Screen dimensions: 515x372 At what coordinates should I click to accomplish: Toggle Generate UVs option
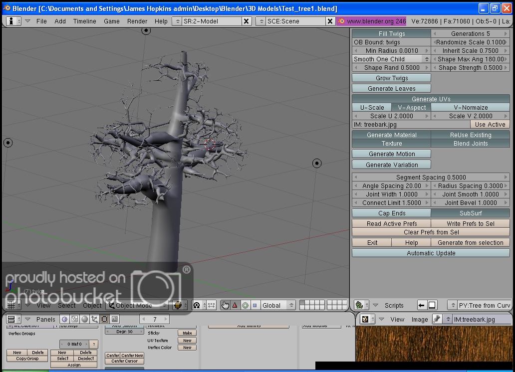click(x=431, y=99)
